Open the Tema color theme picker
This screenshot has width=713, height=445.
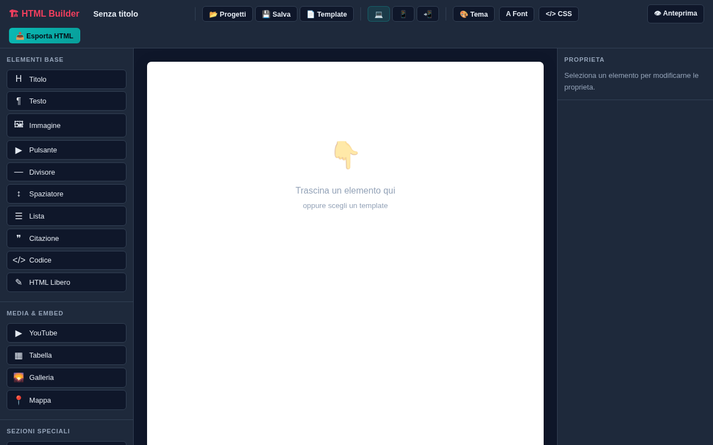pos(473,13)
